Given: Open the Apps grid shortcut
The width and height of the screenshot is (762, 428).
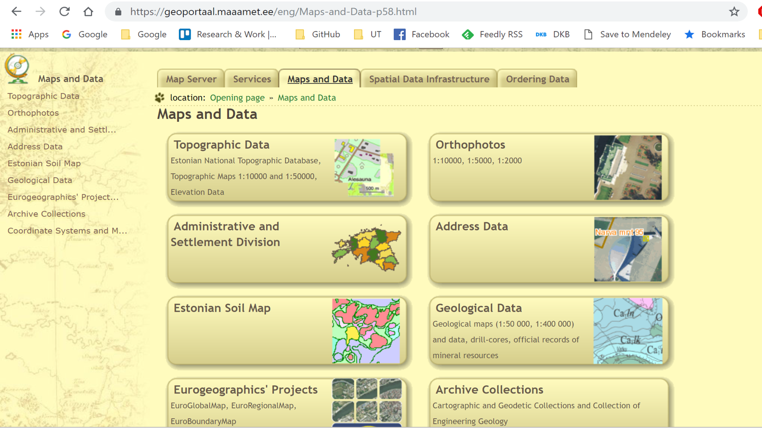Looking at the screenshot, I should [x=30, y=35].
